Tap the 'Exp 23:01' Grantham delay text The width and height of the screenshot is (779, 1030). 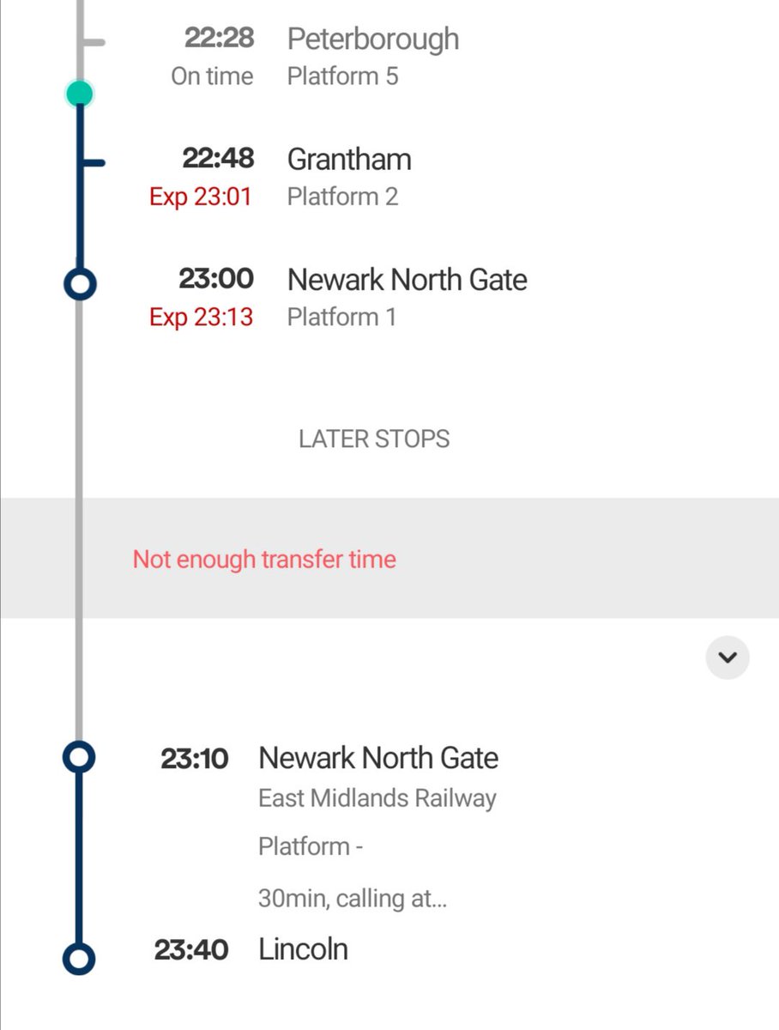pos(201,197)
